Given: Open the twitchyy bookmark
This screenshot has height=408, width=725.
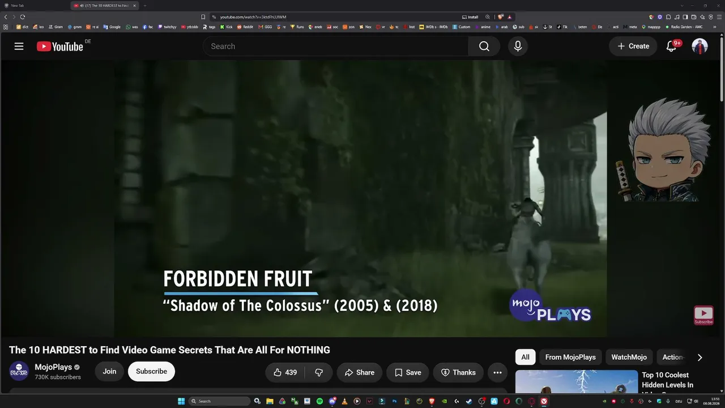Looking at the screenshot, I should (x=167, y=27).
